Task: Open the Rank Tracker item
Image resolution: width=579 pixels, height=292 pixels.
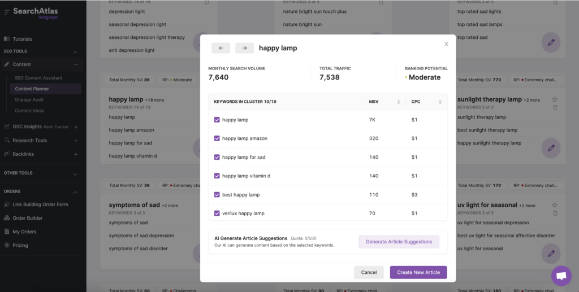Action: click(56, 127)
